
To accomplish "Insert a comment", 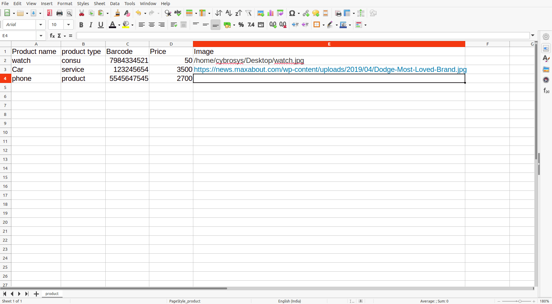I will pyautogui.click(x=316, y=13).
